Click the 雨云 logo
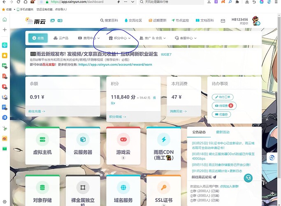The image size is (281, 206). [x=35, y=21]
